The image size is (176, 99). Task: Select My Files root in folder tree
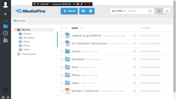(x=26, y=30)
